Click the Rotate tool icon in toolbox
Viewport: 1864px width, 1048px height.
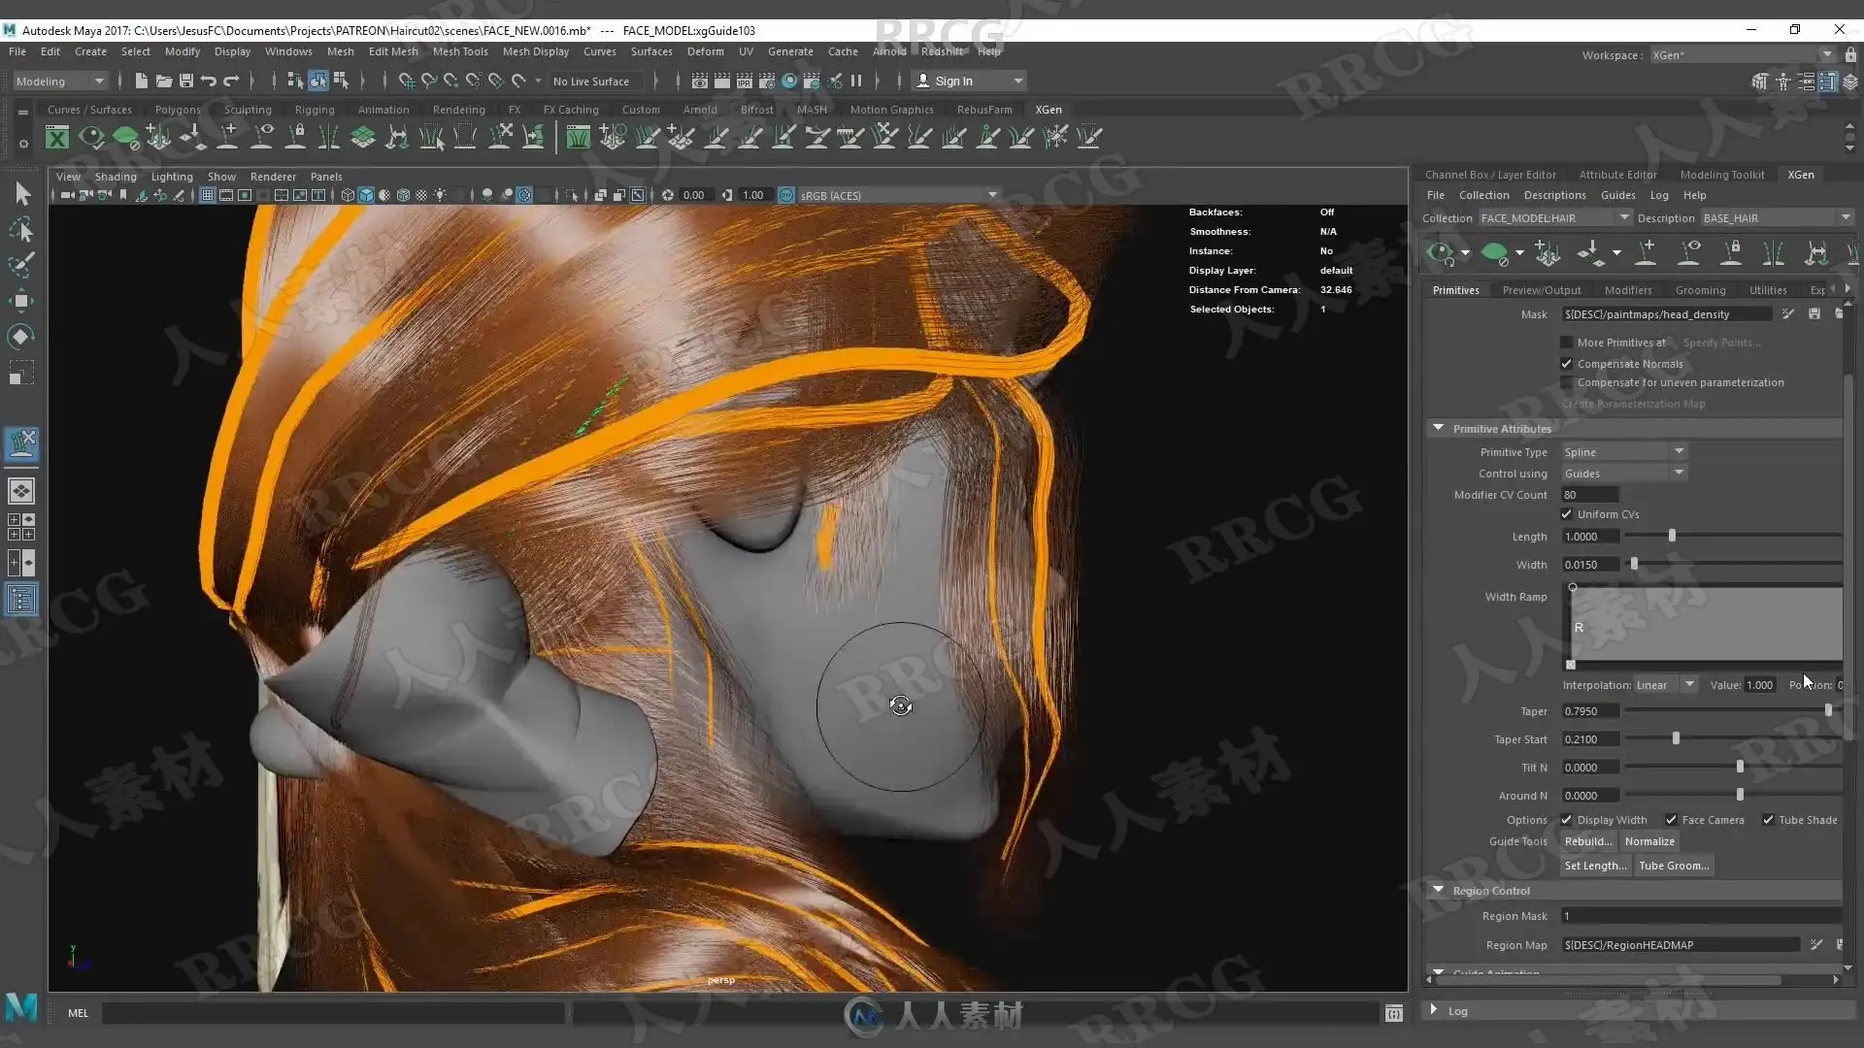coord(21,337)
